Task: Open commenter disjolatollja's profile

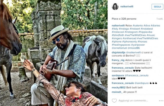Action: [118, 52]
